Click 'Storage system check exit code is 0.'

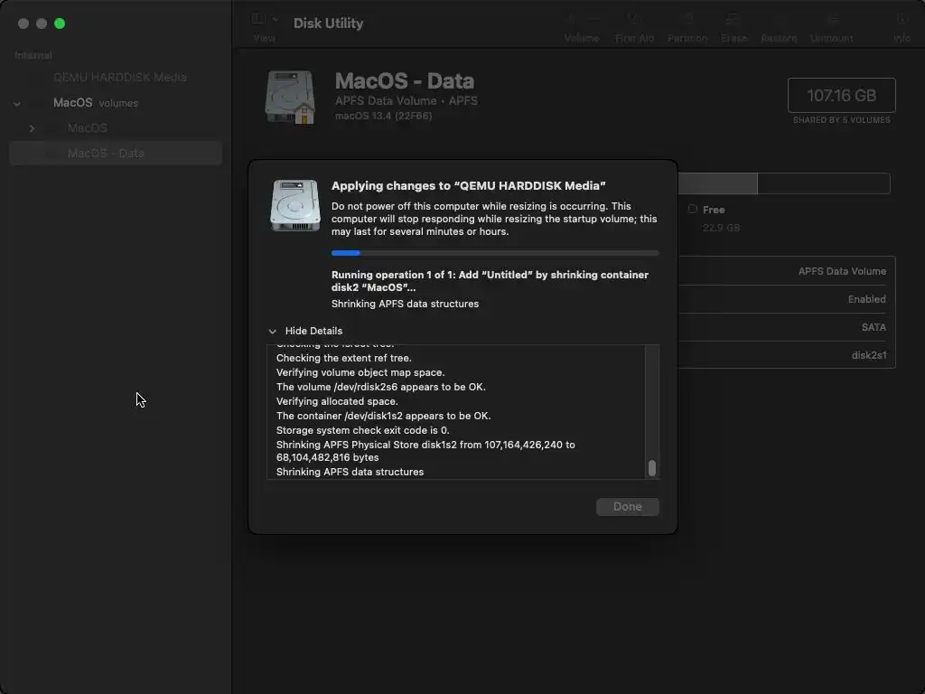363,430
